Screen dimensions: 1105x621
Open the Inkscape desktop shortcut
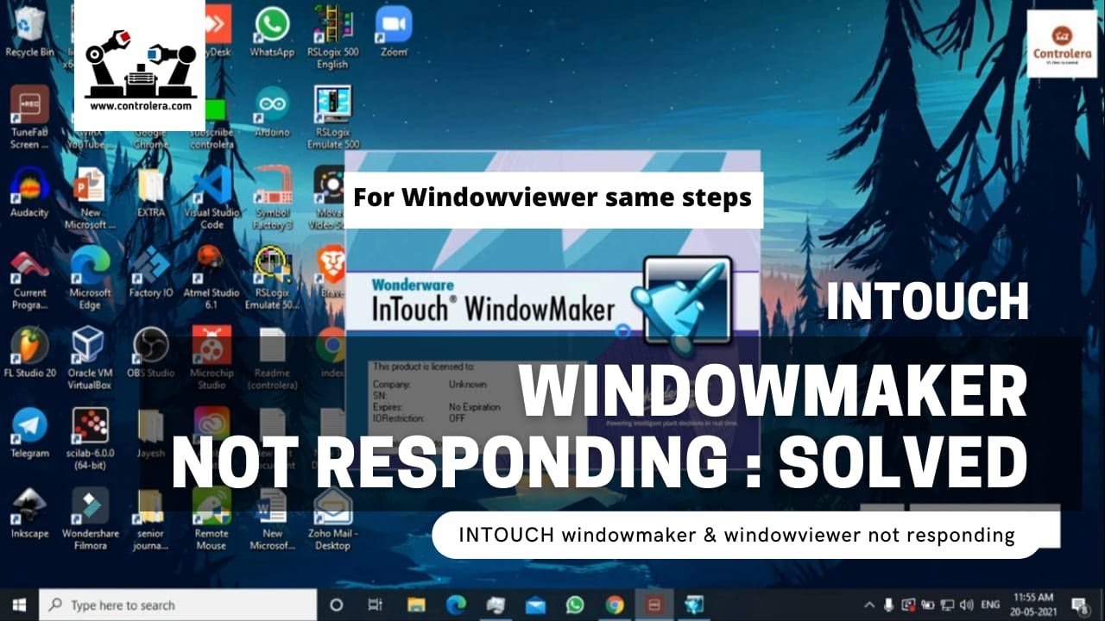pos(29,513)
